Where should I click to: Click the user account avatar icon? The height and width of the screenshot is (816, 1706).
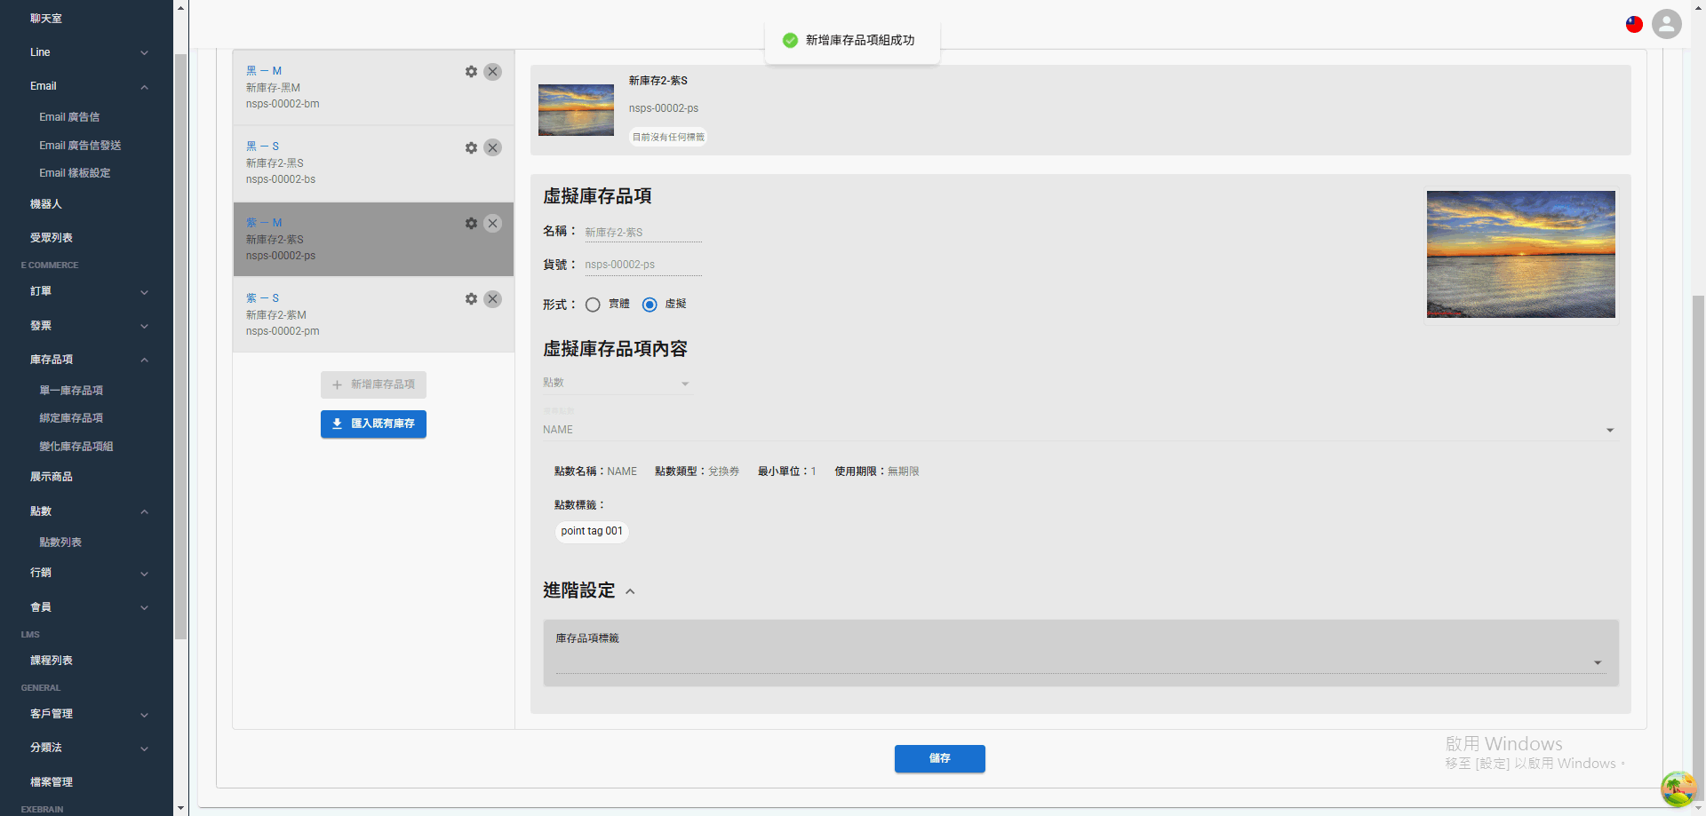pyautogui.click(x=1667, y=24)
